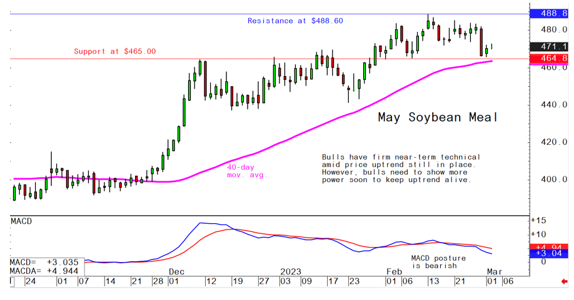Click the 'Dec' month label on time axis

pos(177,272)
